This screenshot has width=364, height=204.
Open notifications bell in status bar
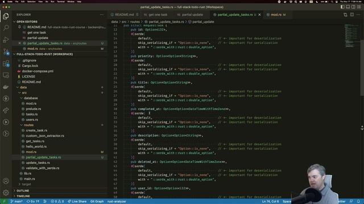tap(359, 202)
